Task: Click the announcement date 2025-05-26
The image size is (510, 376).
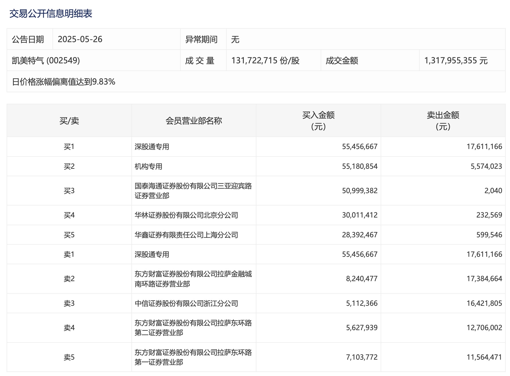Action: point(80,39)
